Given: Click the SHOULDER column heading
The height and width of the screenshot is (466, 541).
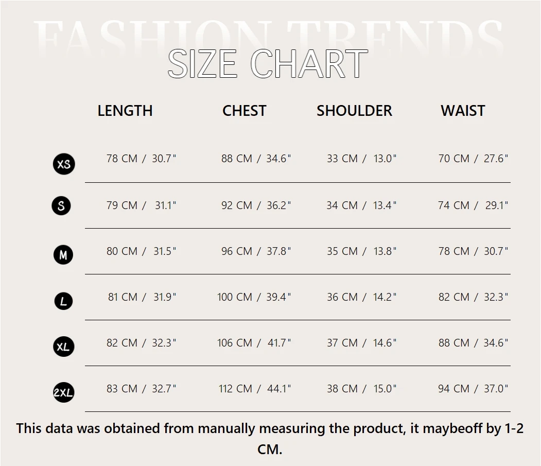Looking at the screenshot, I should (x=354, y=111).
